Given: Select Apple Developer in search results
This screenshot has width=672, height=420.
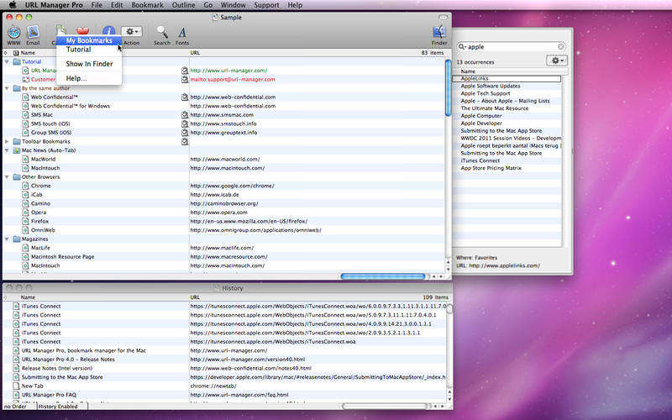Looking at the screenshot, I should point(481,123).
